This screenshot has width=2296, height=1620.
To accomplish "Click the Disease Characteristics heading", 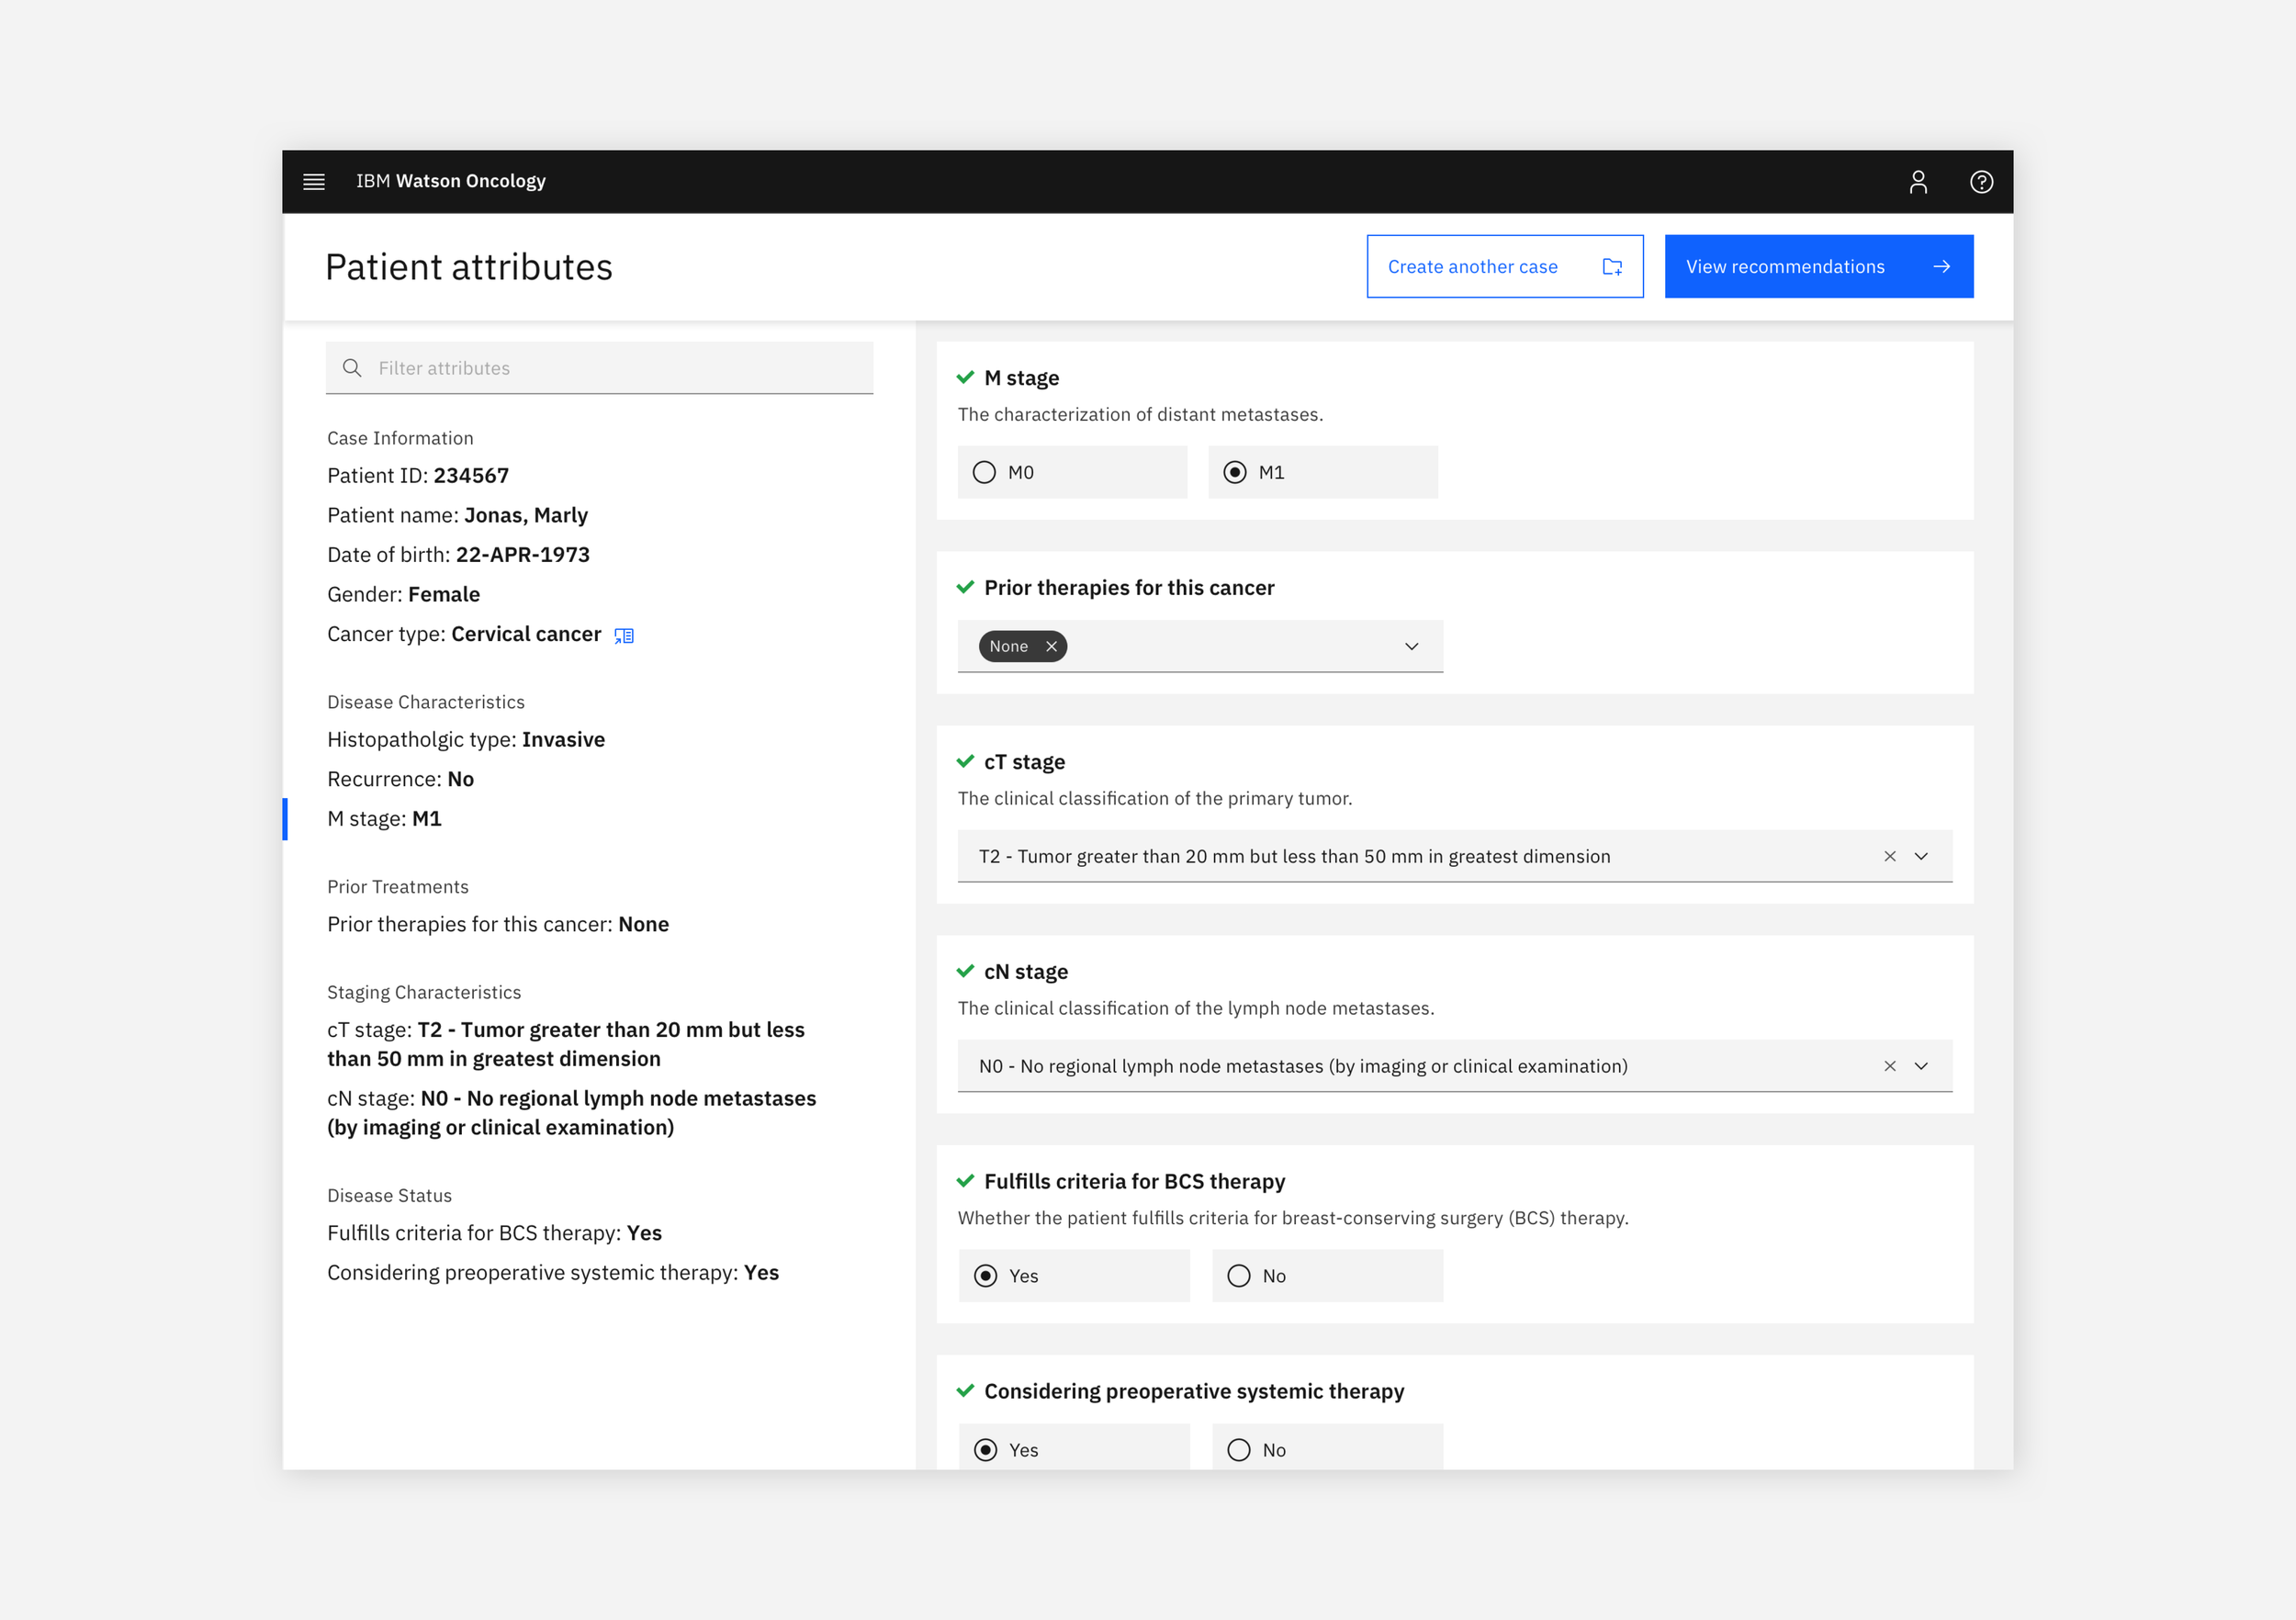I will [426, 702].
